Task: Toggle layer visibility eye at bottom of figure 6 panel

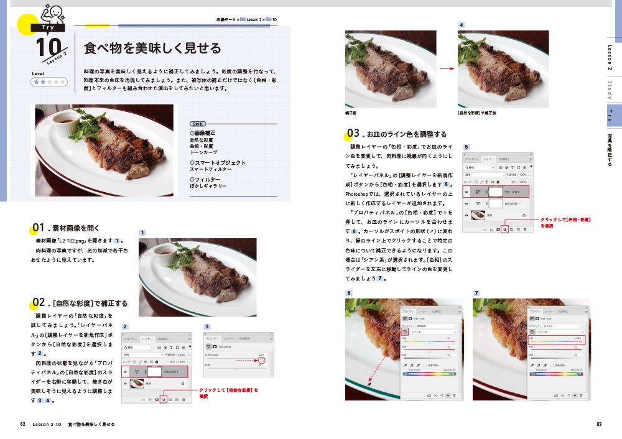Action: pyautogui.click(x=448, y=395)
